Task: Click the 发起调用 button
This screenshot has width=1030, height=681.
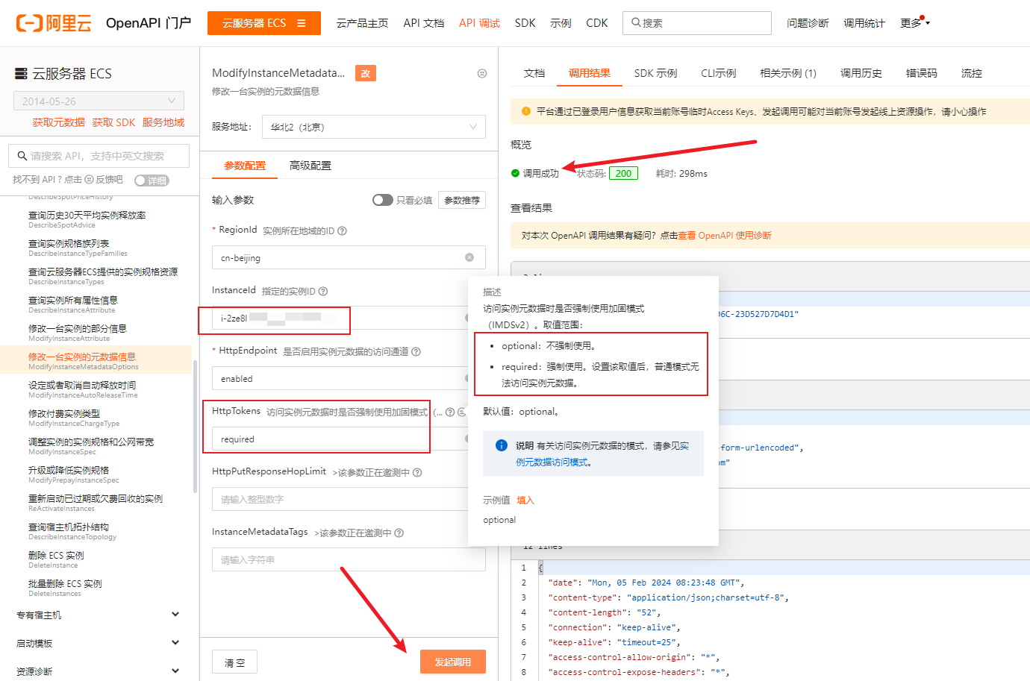Action: (453, 662)
